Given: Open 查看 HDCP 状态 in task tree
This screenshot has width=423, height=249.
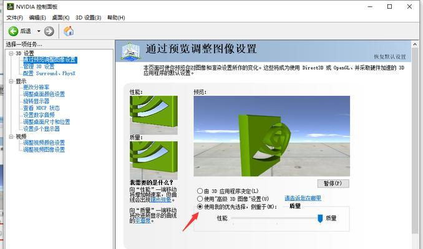Looking at the screenshot, I should [x=41, y=108].
